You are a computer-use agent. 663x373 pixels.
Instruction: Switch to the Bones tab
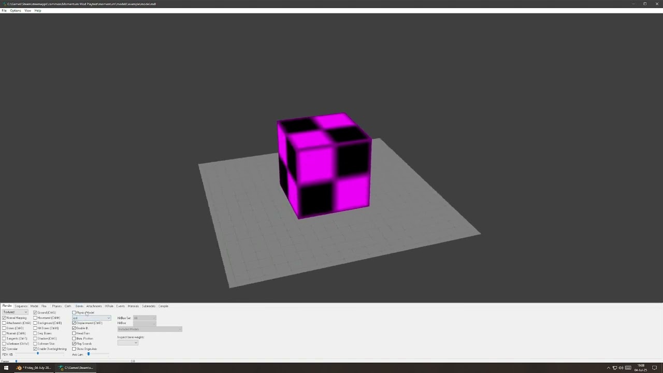[79, 306]
